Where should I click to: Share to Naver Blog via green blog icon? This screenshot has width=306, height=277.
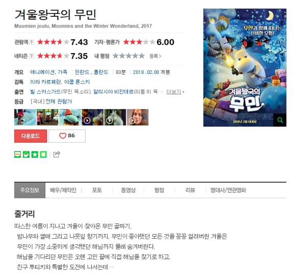point(17,155)
